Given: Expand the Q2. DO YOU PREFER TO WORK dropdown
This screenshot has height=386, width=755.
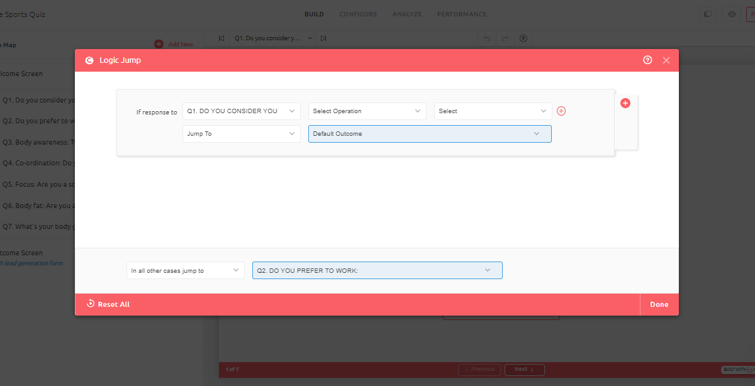Looking at the screenshot, I should pyautogui.click(x=377, y=270).
